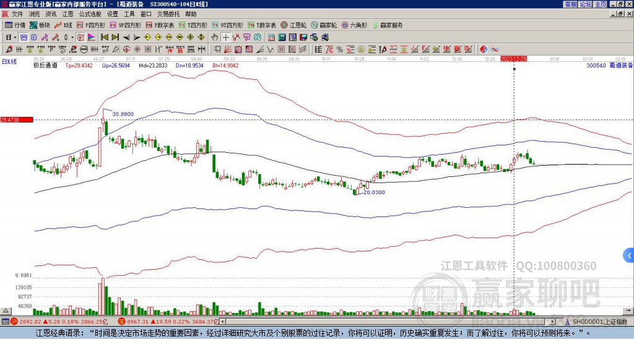Click the 行情 toolbar button
Viewport: 634px width, 339px height.
[x=15, y=25]
